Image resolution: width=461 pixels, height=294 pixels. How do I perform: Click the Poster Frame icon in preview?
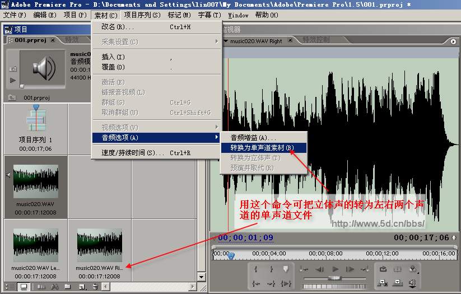(13, 69)
